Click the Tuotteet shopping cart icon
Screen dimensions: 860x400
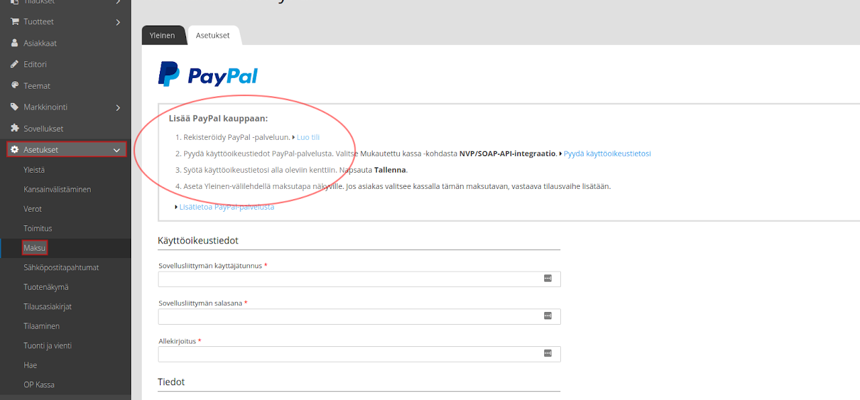tap(14, 22)
